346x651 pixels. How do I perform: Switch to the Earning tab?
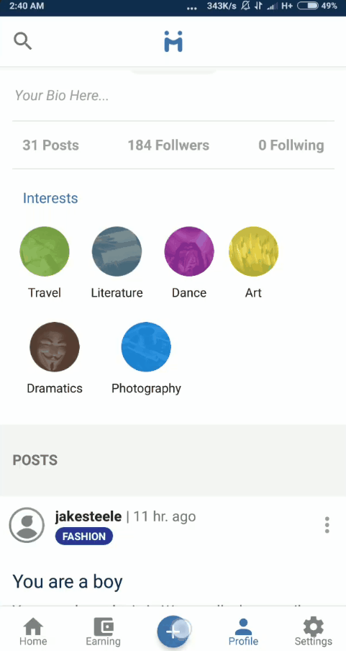click(x=104, y=632)
